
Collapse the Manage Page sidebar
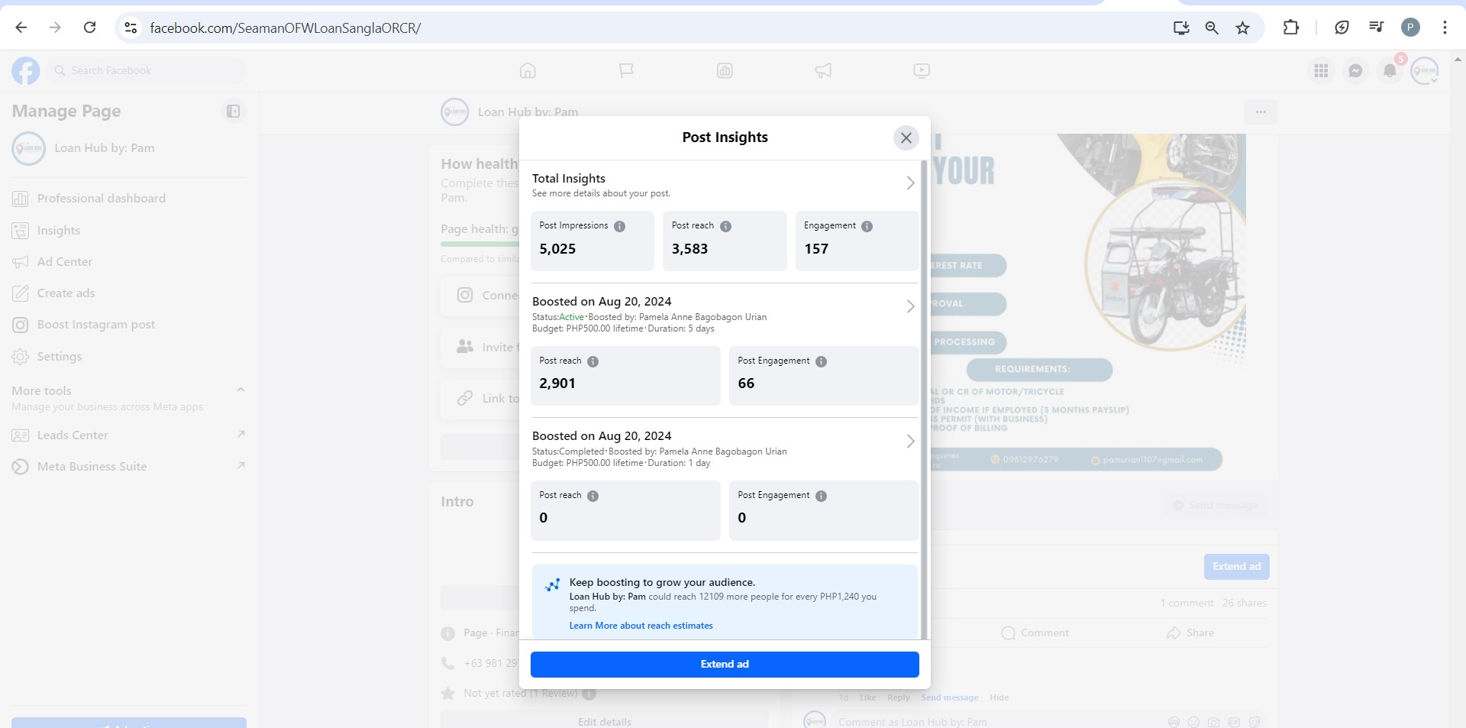pos(233,112)
